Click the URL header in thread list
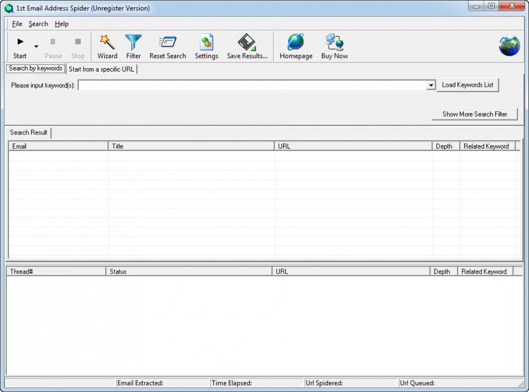The image size is (529, 392). [351, 271]
